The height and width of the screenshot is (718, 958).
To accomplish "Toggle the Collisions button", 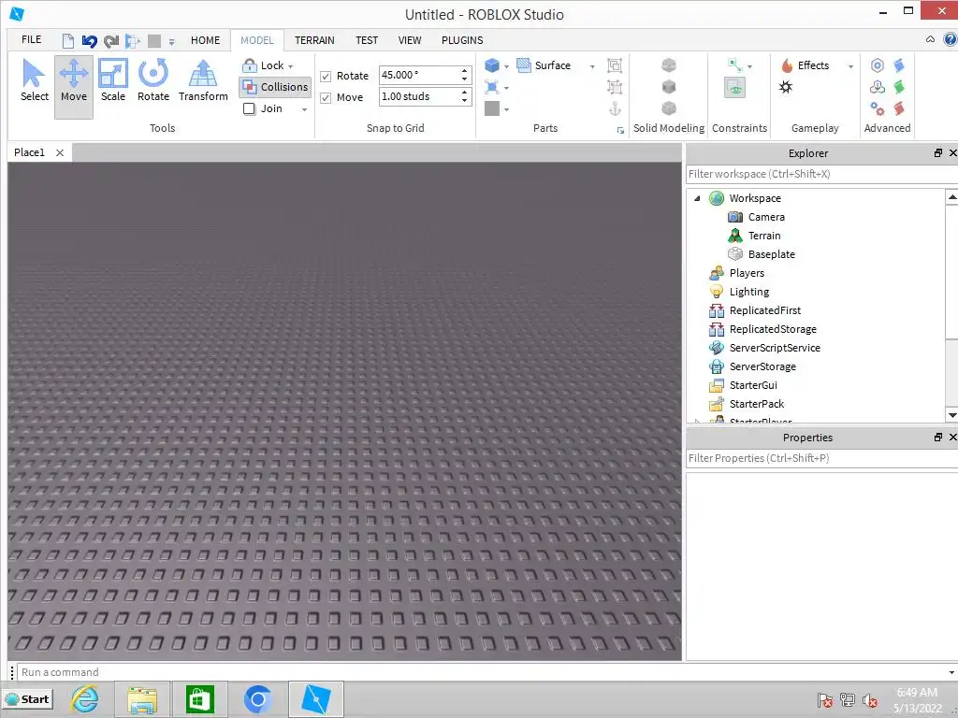I will [275, 87].
